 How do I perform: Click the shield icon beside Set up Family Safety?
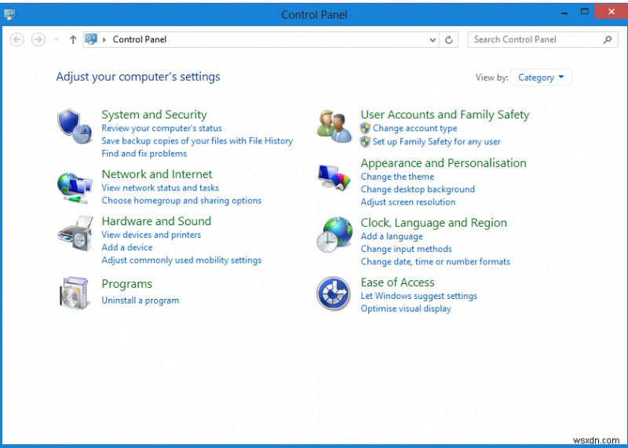click(x=365, y=141)
